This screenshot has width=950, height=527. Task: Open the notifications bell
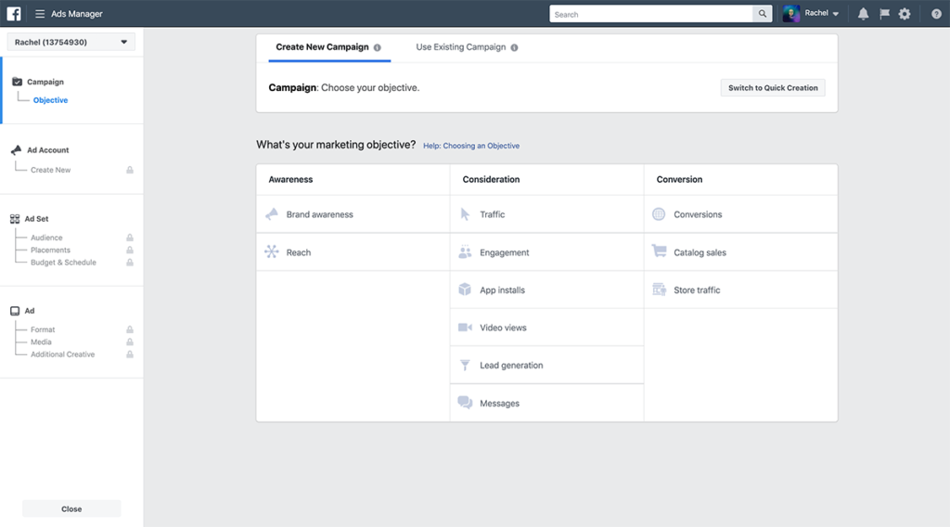click(x=863, y=14)
